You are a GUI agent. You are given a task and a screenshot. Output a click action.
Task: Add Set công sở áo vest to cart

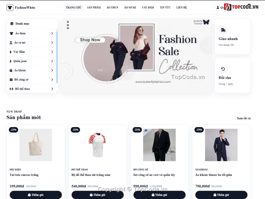(159, 195)
